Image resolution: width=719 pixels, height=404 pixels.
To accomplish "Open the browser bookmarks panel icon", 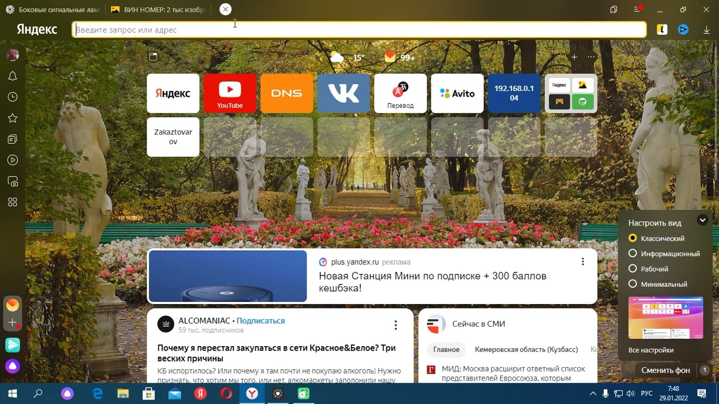I will point(613,10).
